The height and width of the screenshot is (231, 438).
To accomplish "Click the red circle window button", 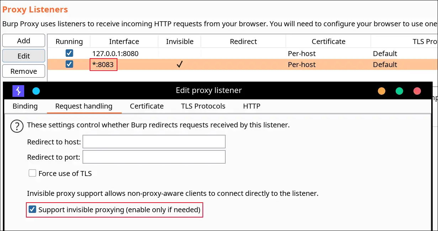I will (417, 91).
